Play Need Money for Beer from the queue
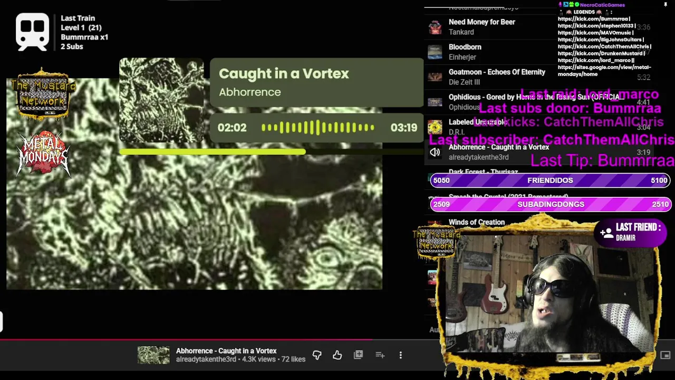The height and width of the screenshot is (380, 675). 481,22
